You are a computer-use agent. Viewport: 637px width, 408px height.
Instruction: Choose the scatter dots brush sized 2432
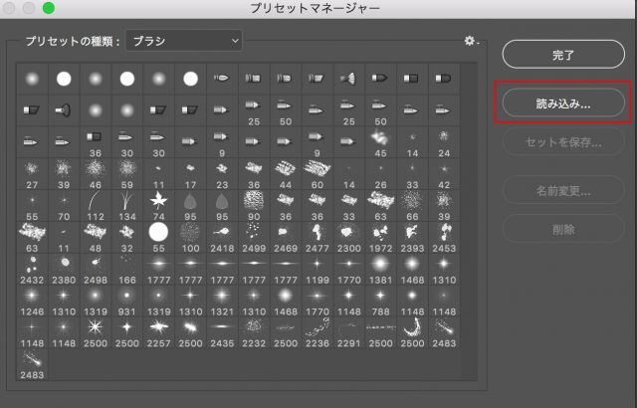32,266
